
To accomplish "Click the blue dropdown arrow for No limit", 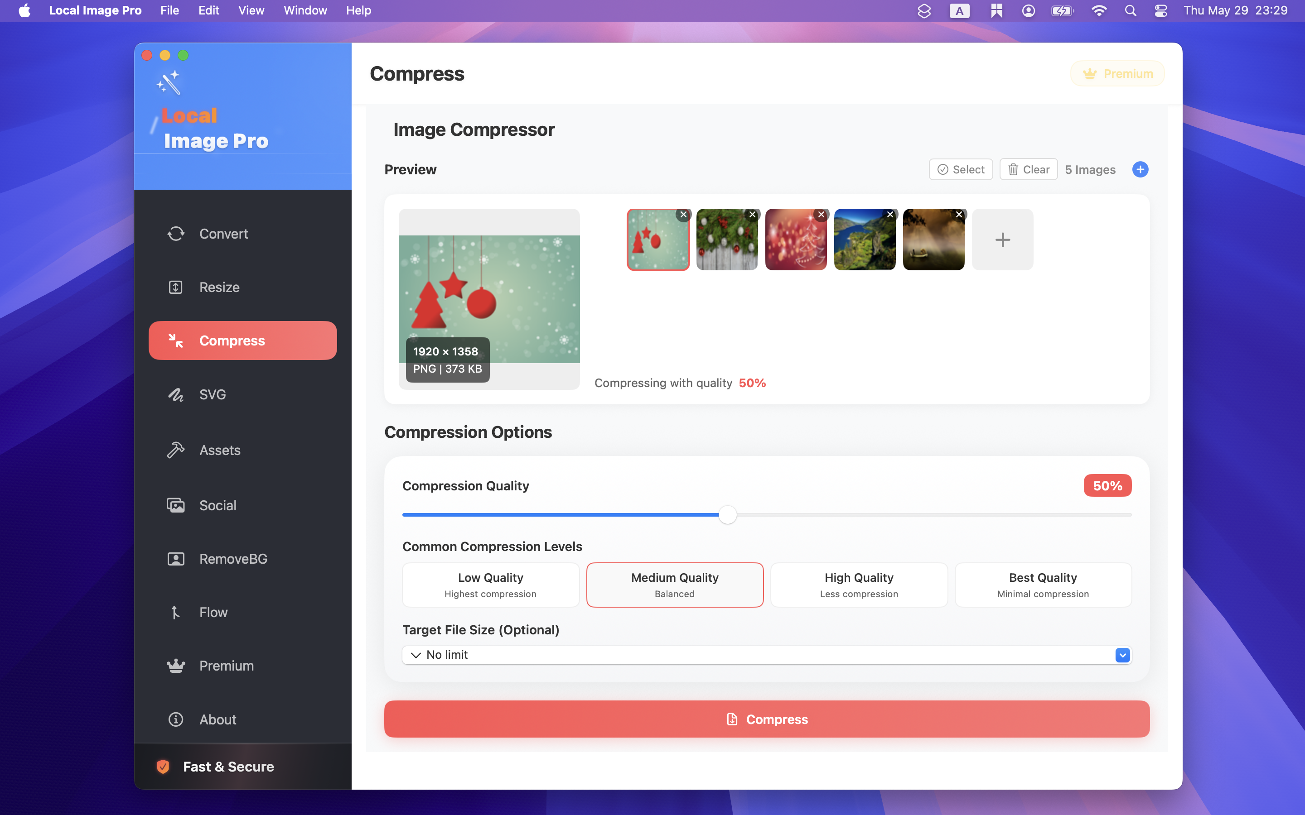I will (x=1123, y=655).
